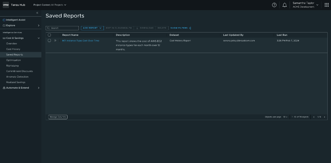The height and width of the screenshot is (163, 331).
Task: Toggle the select-all reports checkbox
Action: [49, 35]
